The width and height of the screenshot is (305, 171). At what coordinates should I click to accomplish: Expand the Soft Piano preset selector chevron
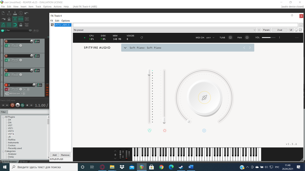click(x=125, y=48)
